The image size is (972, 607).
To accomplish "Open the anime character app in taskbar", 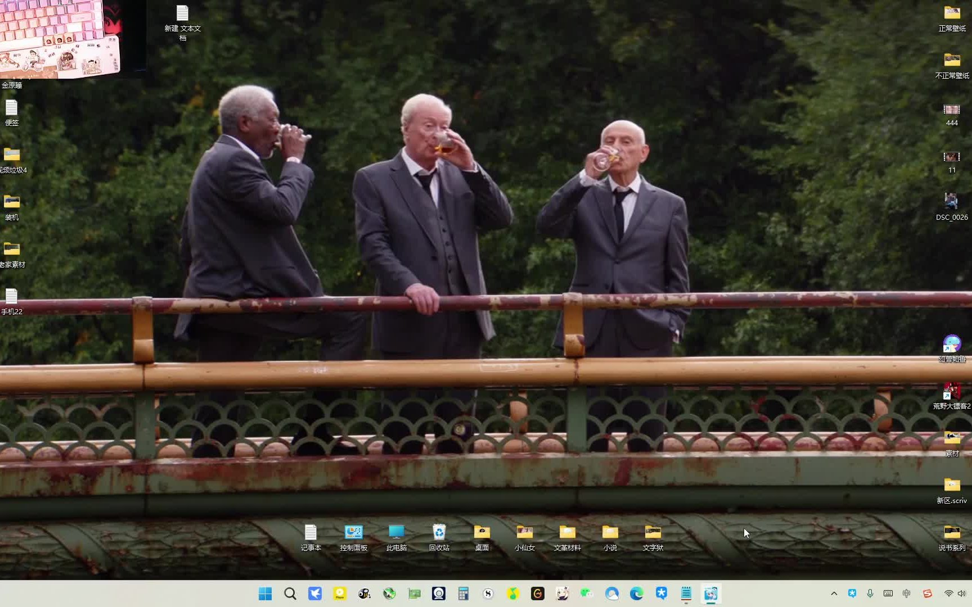I will click(x=562, y=594).
